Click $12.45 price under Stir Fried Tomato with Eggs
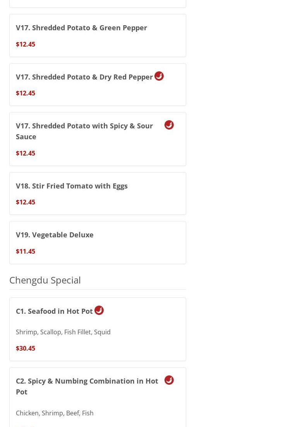The image size is (298, 427). point(26,202)
